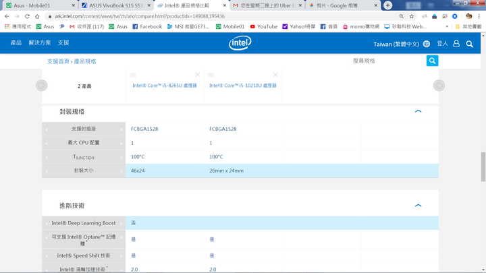Image resolution: width=486 pixels, height=273 pixels.
Task: Click right arrow on 封裝大小 row
Action: (122, 171)
